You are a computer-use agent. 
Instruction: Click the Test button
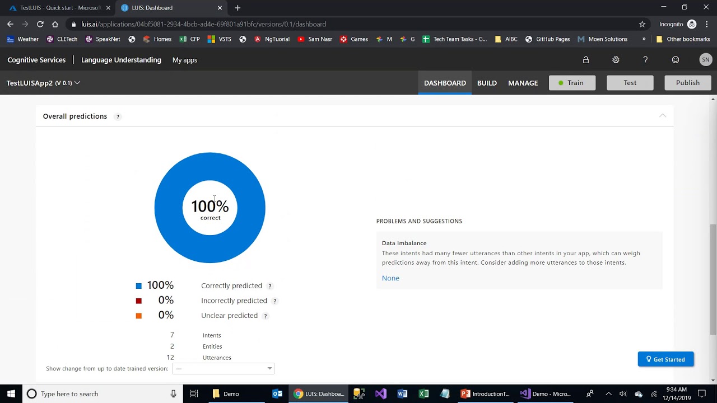point(630,83)
